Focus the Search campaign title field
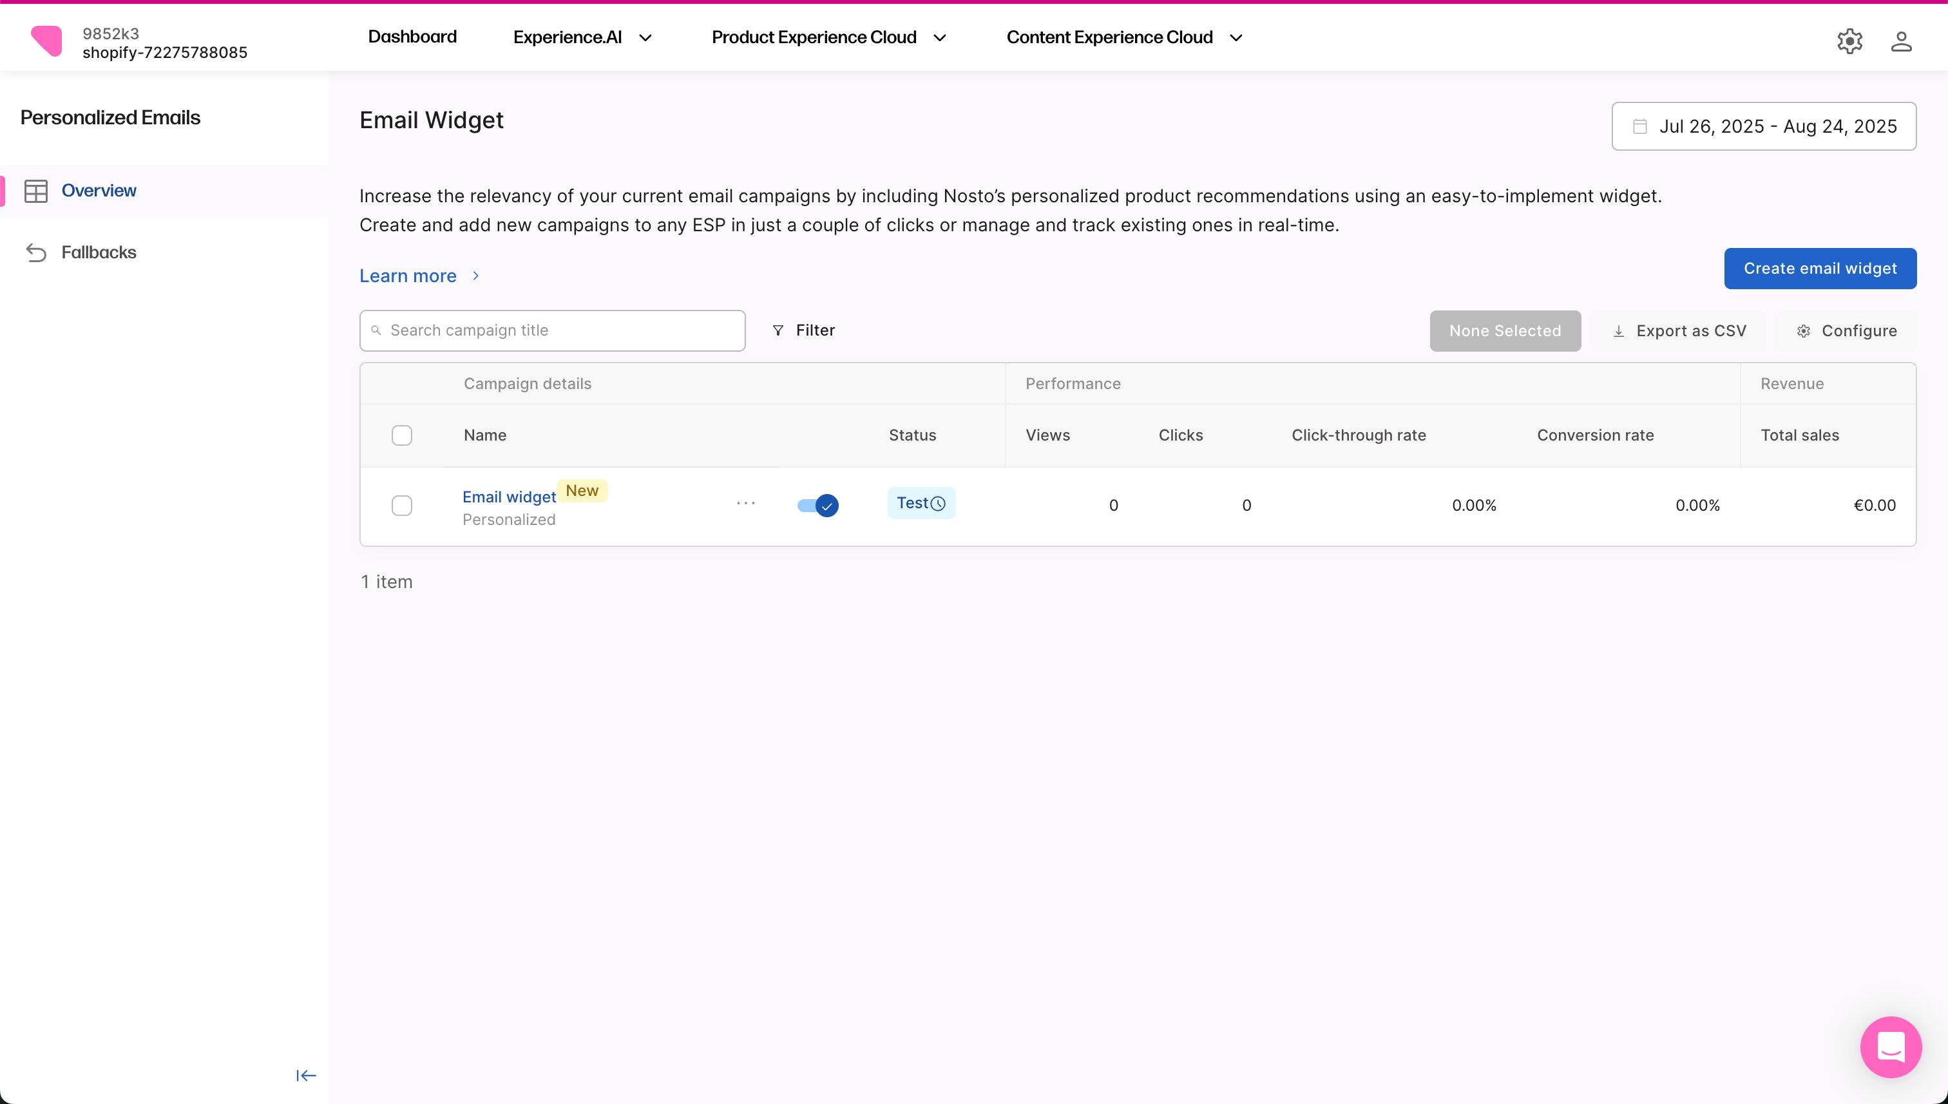This screenshot has height=1104, width=1948. point(561,330)
